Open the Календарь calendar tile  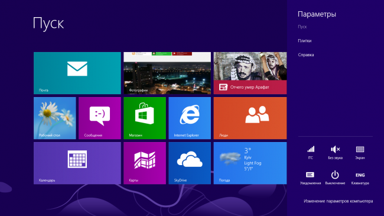[x=77, y=163]
